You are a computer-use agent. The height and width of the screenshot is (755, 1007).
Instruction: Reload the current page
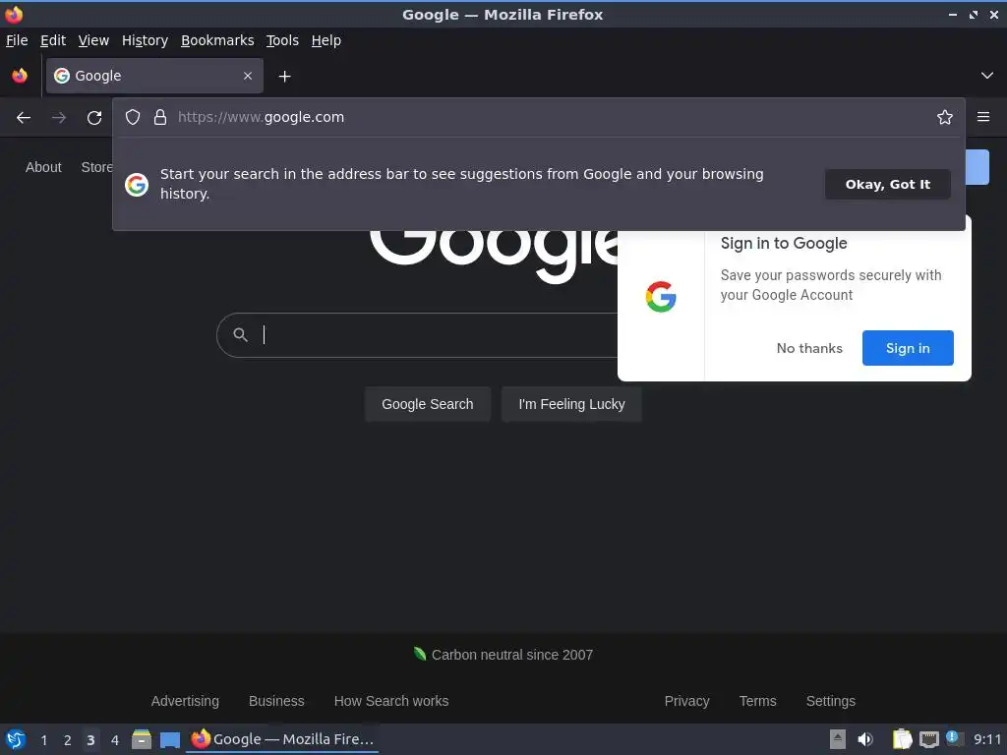94,118
